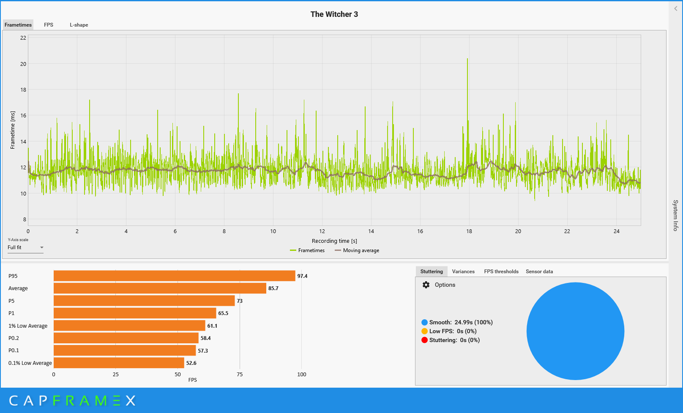This screenshot has width=683, height=413.
Task: Click the blue stuttering pie chart
Action: [x=575, y=331]
